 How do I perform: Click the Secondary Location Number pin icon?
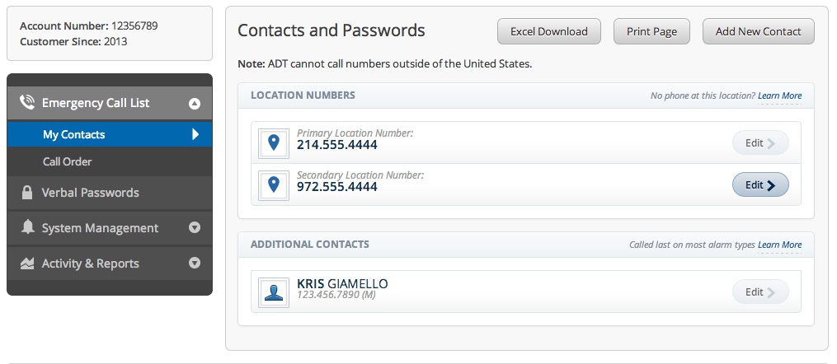click(273, 185)
